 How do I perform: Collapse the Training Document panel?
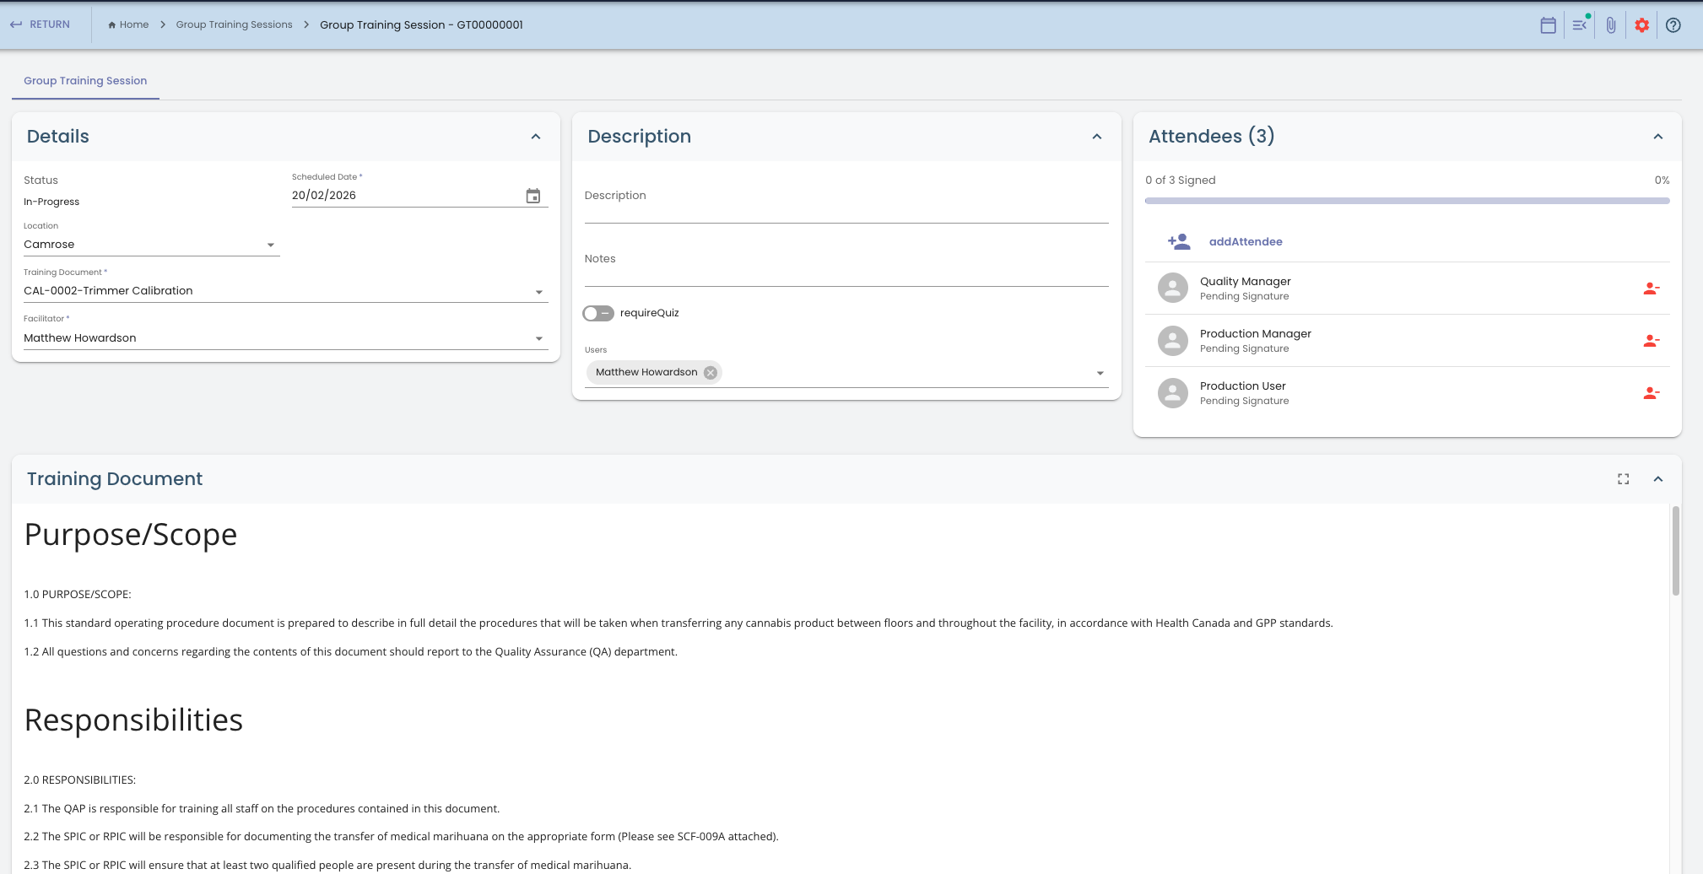(1658, 479)
